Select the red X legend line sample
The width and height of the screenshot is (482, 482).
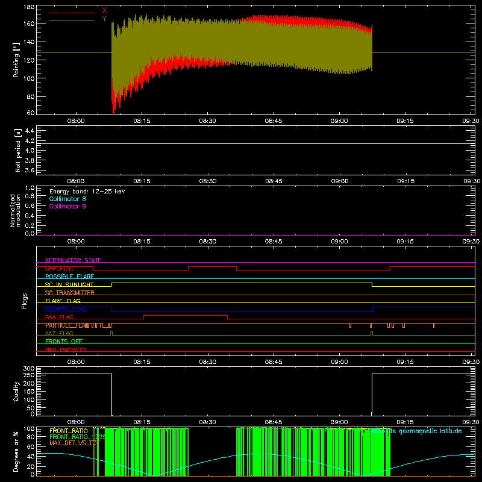72,13
